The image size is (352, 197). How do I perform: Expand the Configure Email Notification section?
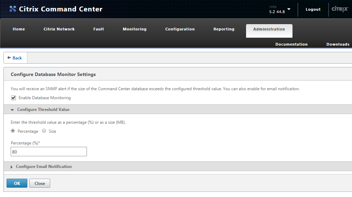tap(12, 167)
